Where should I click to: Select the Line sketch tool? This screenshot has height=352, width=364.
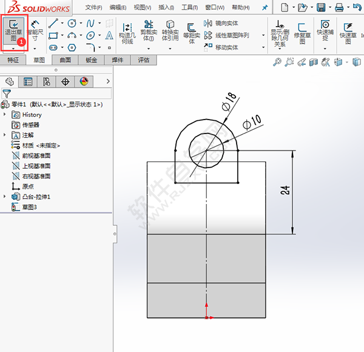coord(53,23)
